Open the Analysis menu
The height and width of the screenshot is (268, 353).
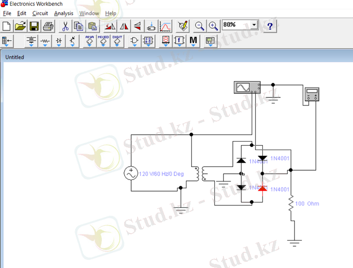pyautogui.click(x=63, y=13)
